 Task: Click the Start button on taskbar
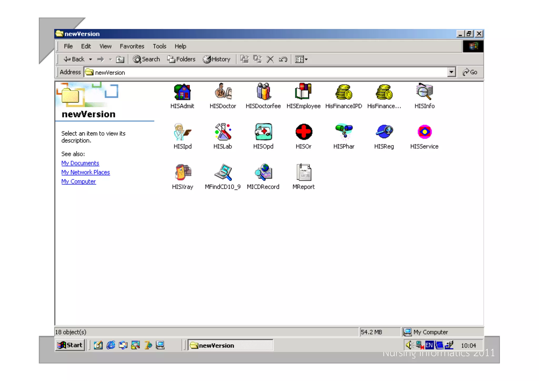[70, 345]
